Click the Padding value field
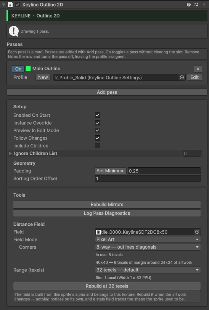This screenshot has width=209, height=310. tap(164, 171)
